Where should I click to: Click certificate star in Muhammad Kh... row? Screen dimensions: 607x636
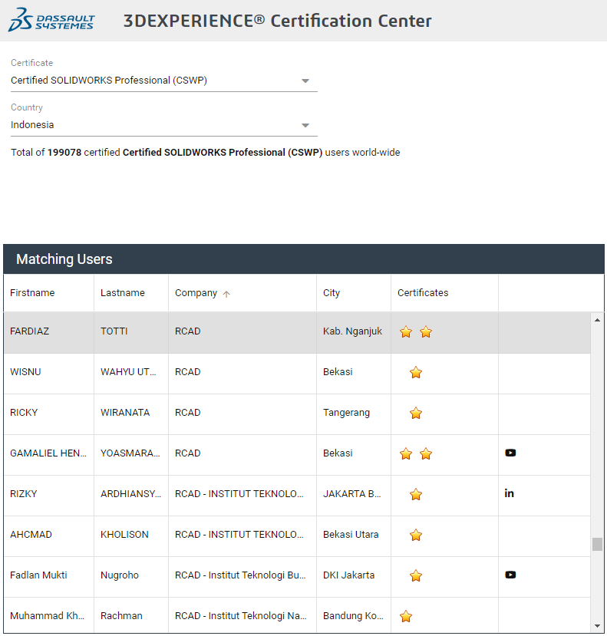(x=406, y=616)
